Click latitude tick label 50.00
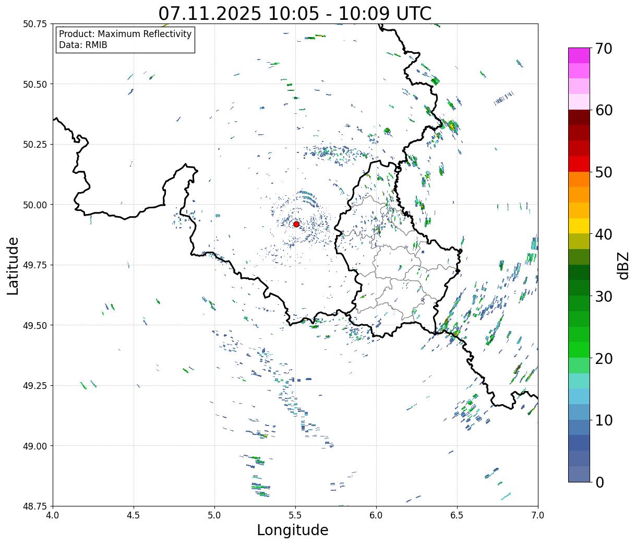 (35, 205)
